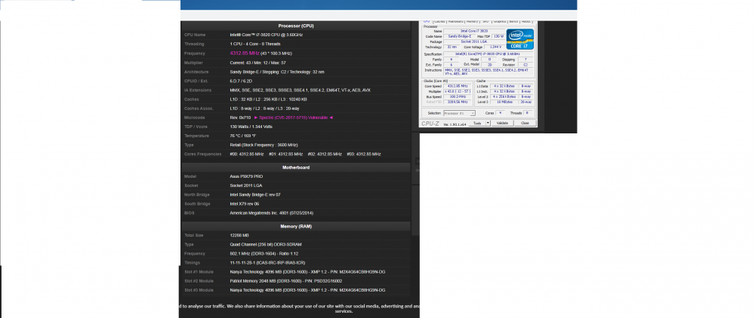Click the Code Name field Sandy Bridge-E
The height and width of the screenshot is (318, 755).
pos(459,36)
